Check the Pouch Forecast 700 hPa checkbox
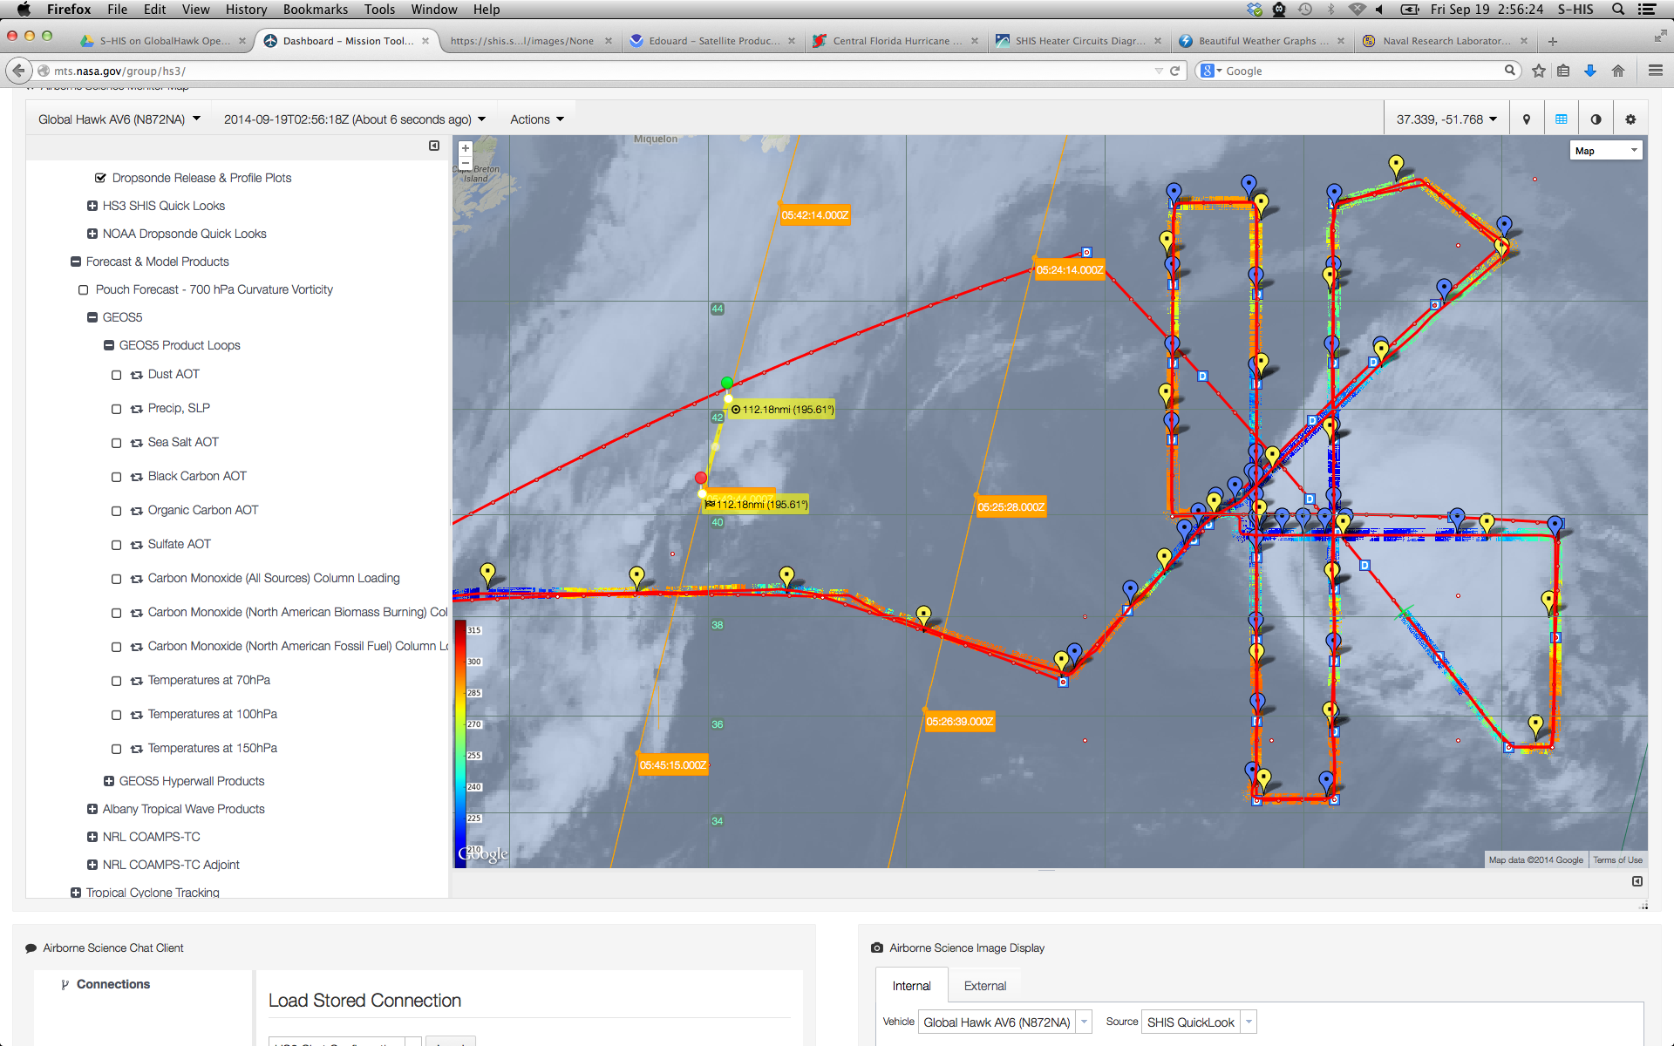Screen dimensions: 1674x1046 coord(84,290)
